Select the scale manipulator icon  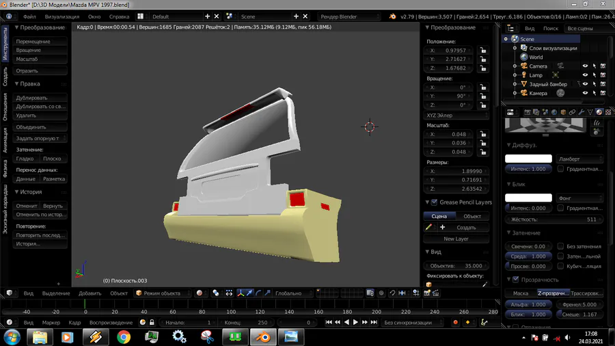pyautogui.click(x=267, y=293)
